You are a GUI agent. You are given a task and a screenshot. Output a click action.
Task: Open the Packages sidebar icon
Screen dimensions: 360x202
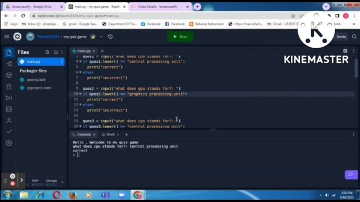(9, 75)
